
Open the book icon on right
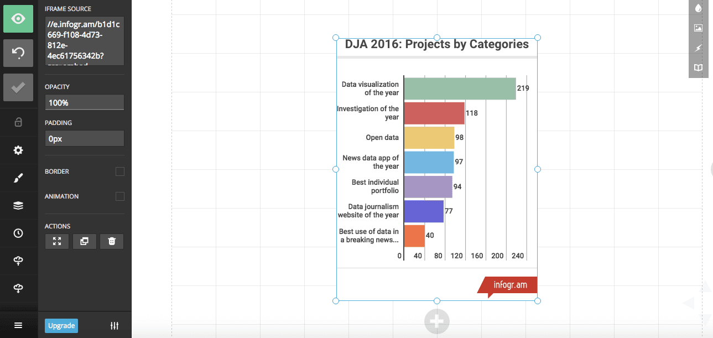[x=698, y=67]
